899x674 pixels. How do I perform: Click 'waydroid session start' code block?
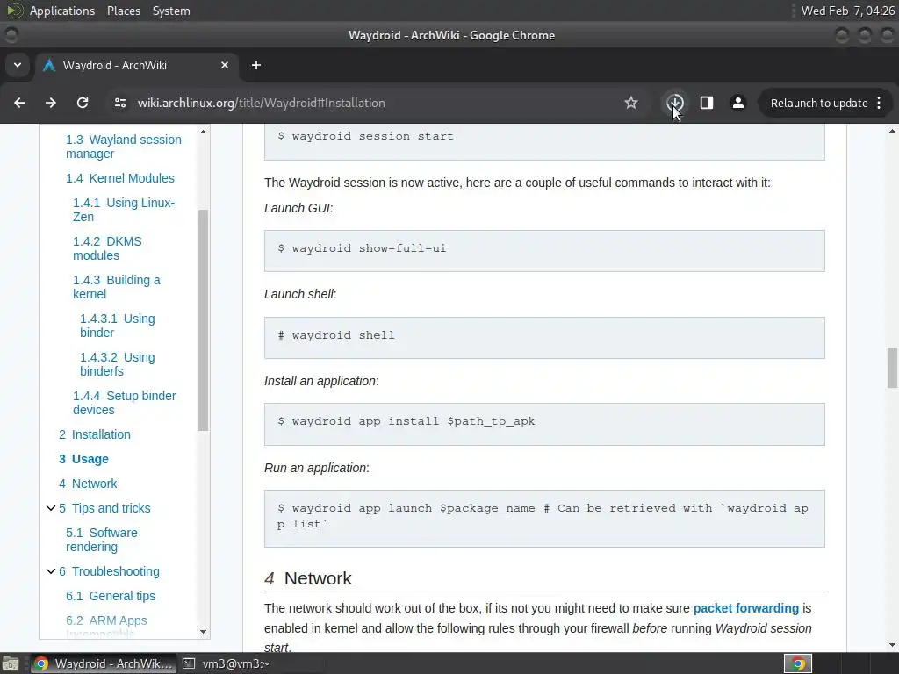pos(544,142)
